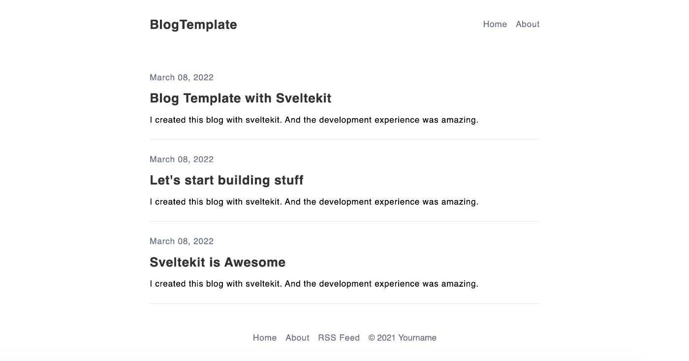
Task: Click the date above 'Blog Template with Sveltekit'
Action: (x=182, y=77)
